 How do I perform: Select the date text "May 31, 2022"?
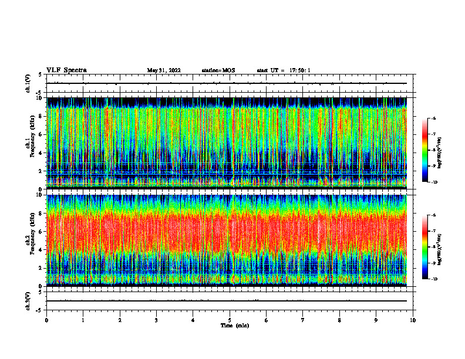click(x=164, y=70)
